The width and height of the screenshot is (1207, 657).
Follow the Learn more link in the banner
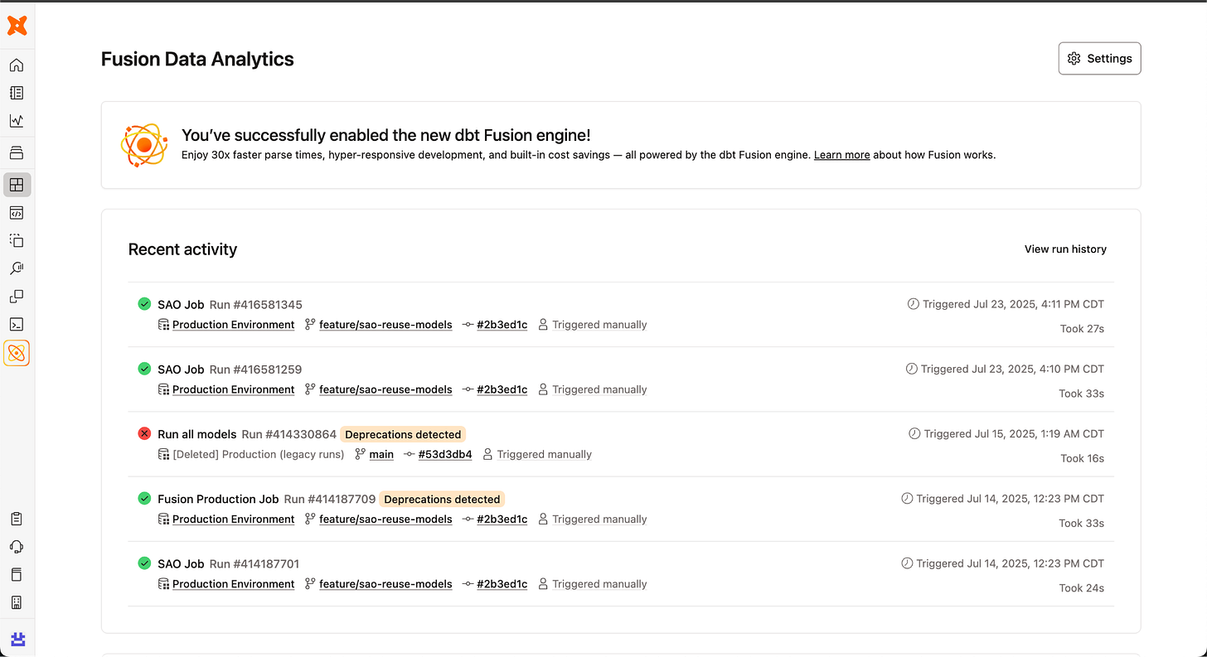coord(841,155)
